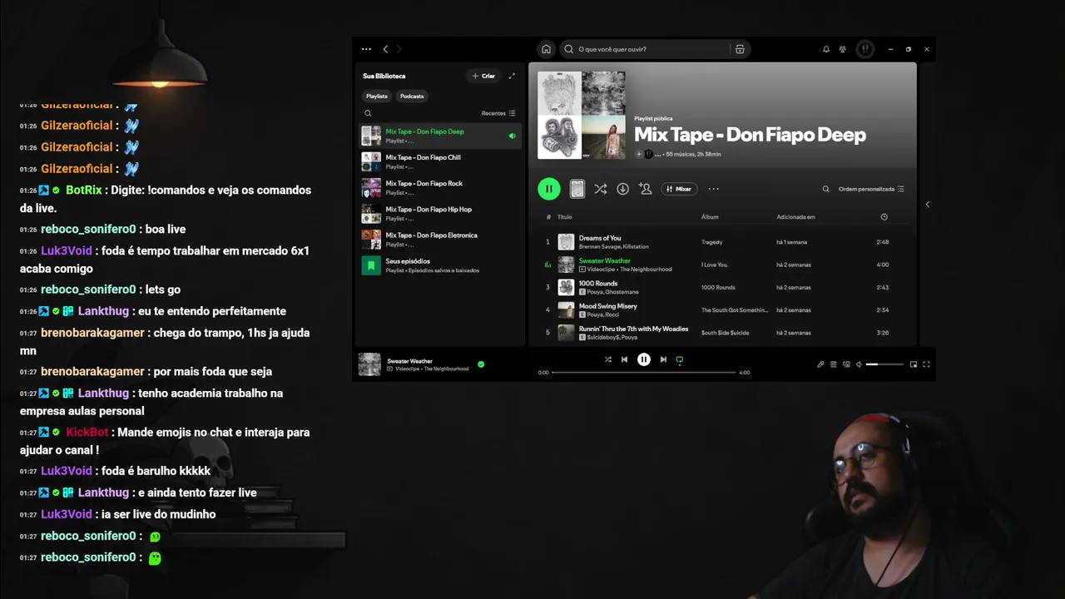The image size is (1065, 599).
Task: Pause the playlist with the large green button
Action: tap(549, 189)
